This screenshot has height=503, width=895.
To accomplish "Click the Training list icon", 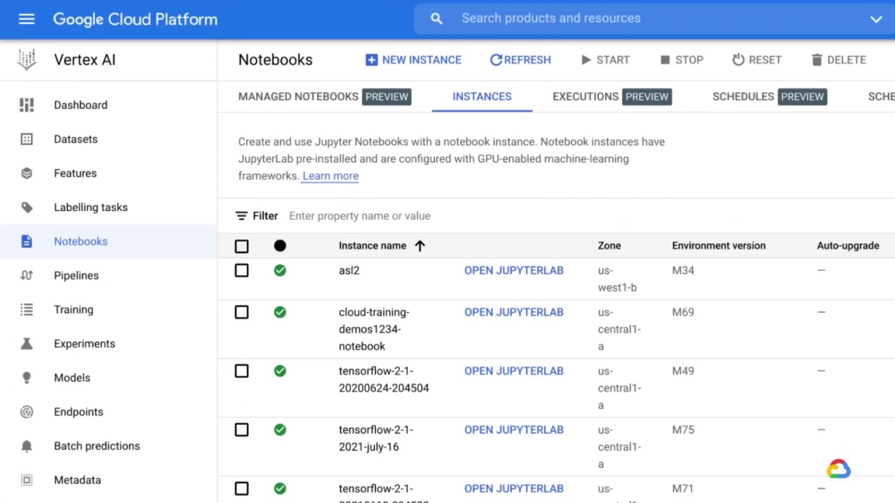I will point(27,309).
